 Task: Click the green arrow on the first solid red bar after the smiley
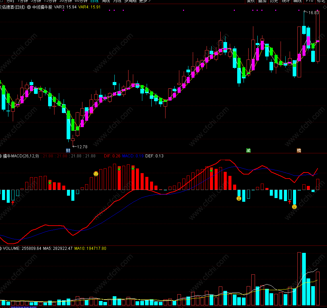tap(119, 169)
